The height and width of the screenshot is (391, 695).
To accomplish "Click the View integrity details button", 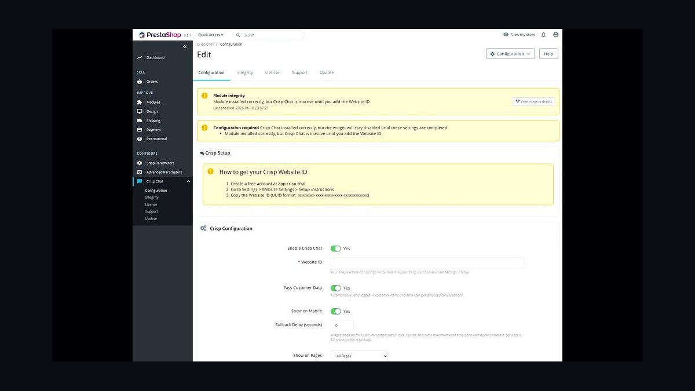I will 534,101.
